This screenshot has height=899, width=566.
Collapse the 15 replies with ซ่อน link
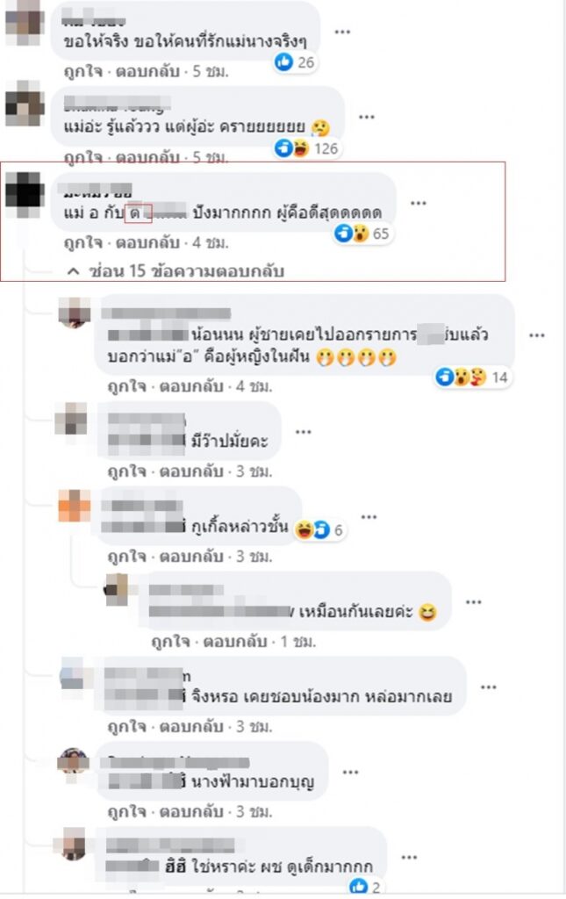(x=186, y=270)
